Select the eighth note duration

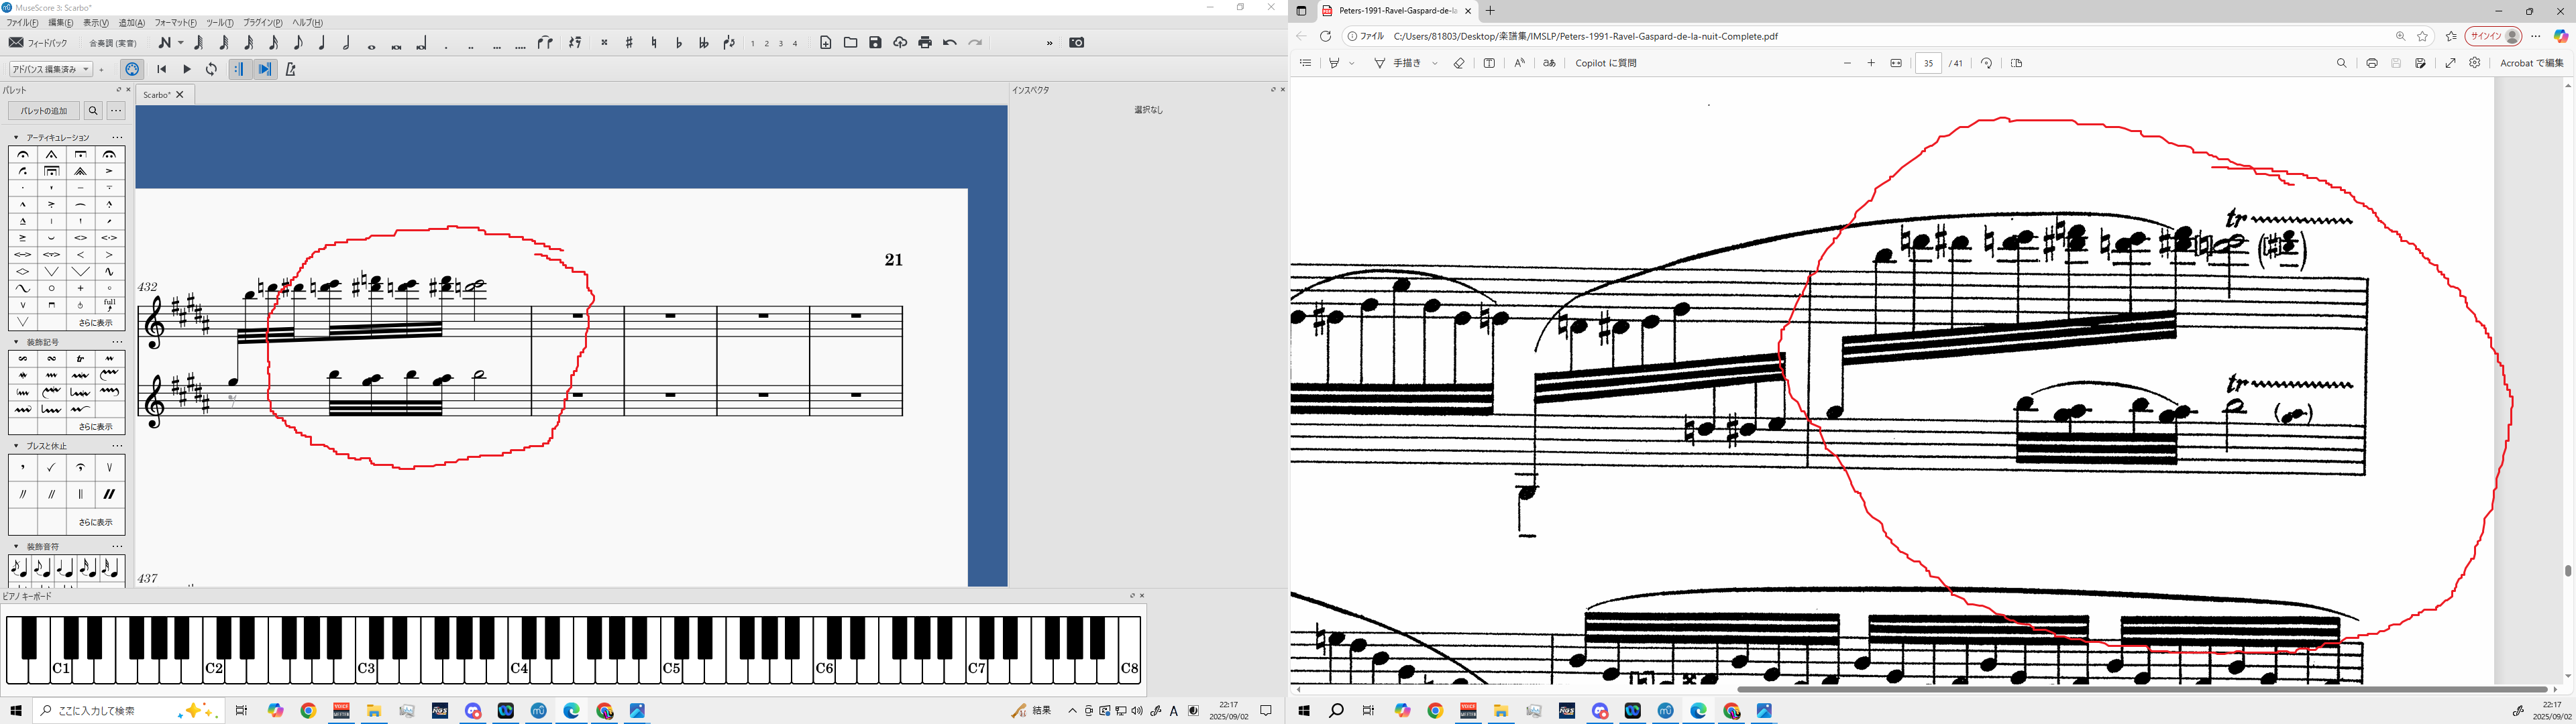(x=298, y=43)
